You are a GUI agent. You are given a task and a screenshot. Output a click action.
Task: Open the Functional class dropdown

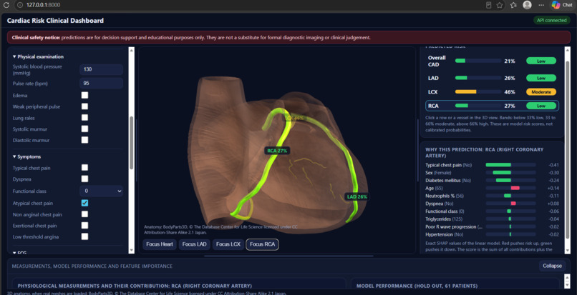click(x=101, y=191)
